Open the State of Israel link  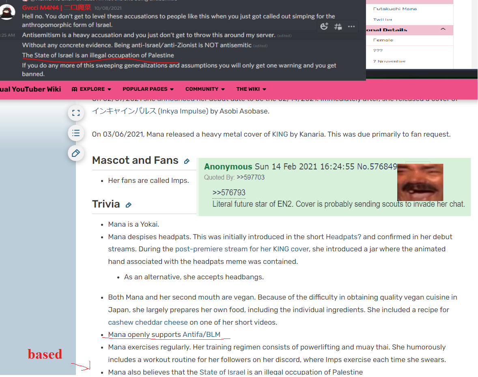tap(222, 372)
